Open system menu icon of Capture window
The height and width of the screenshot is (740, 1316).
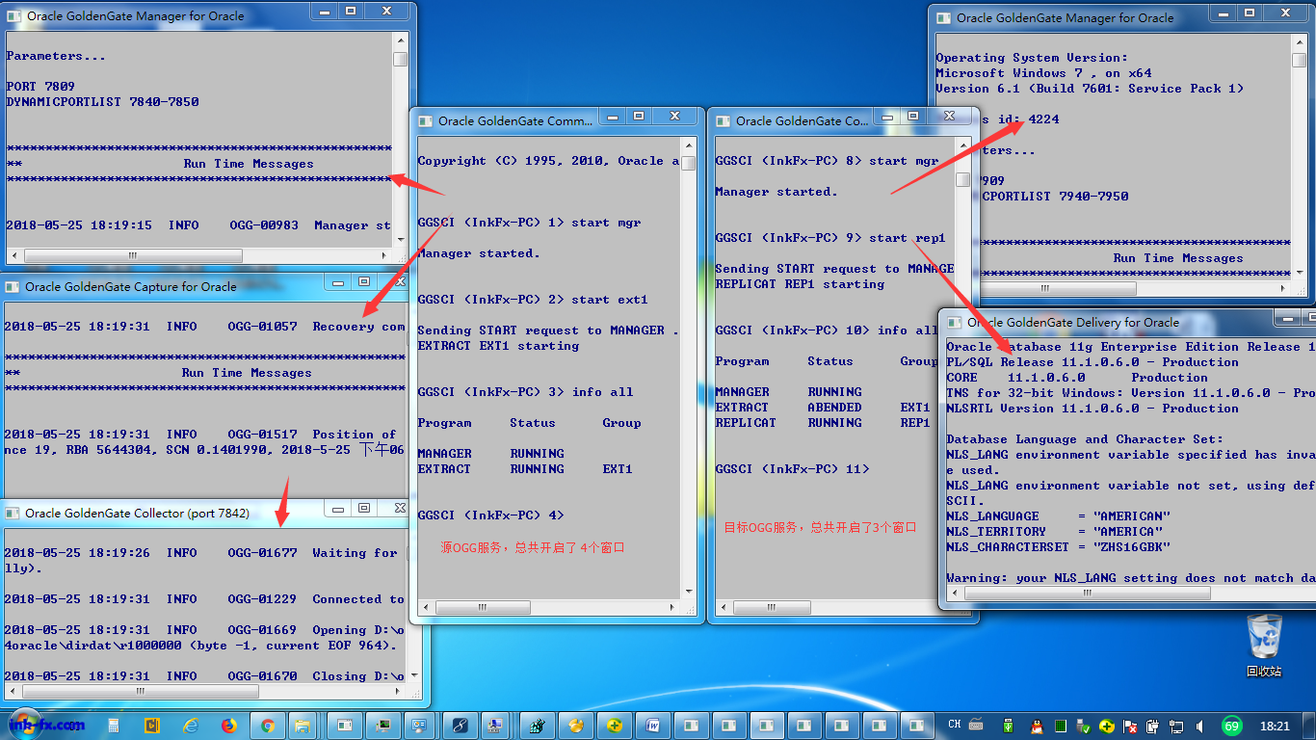(13, 286)
